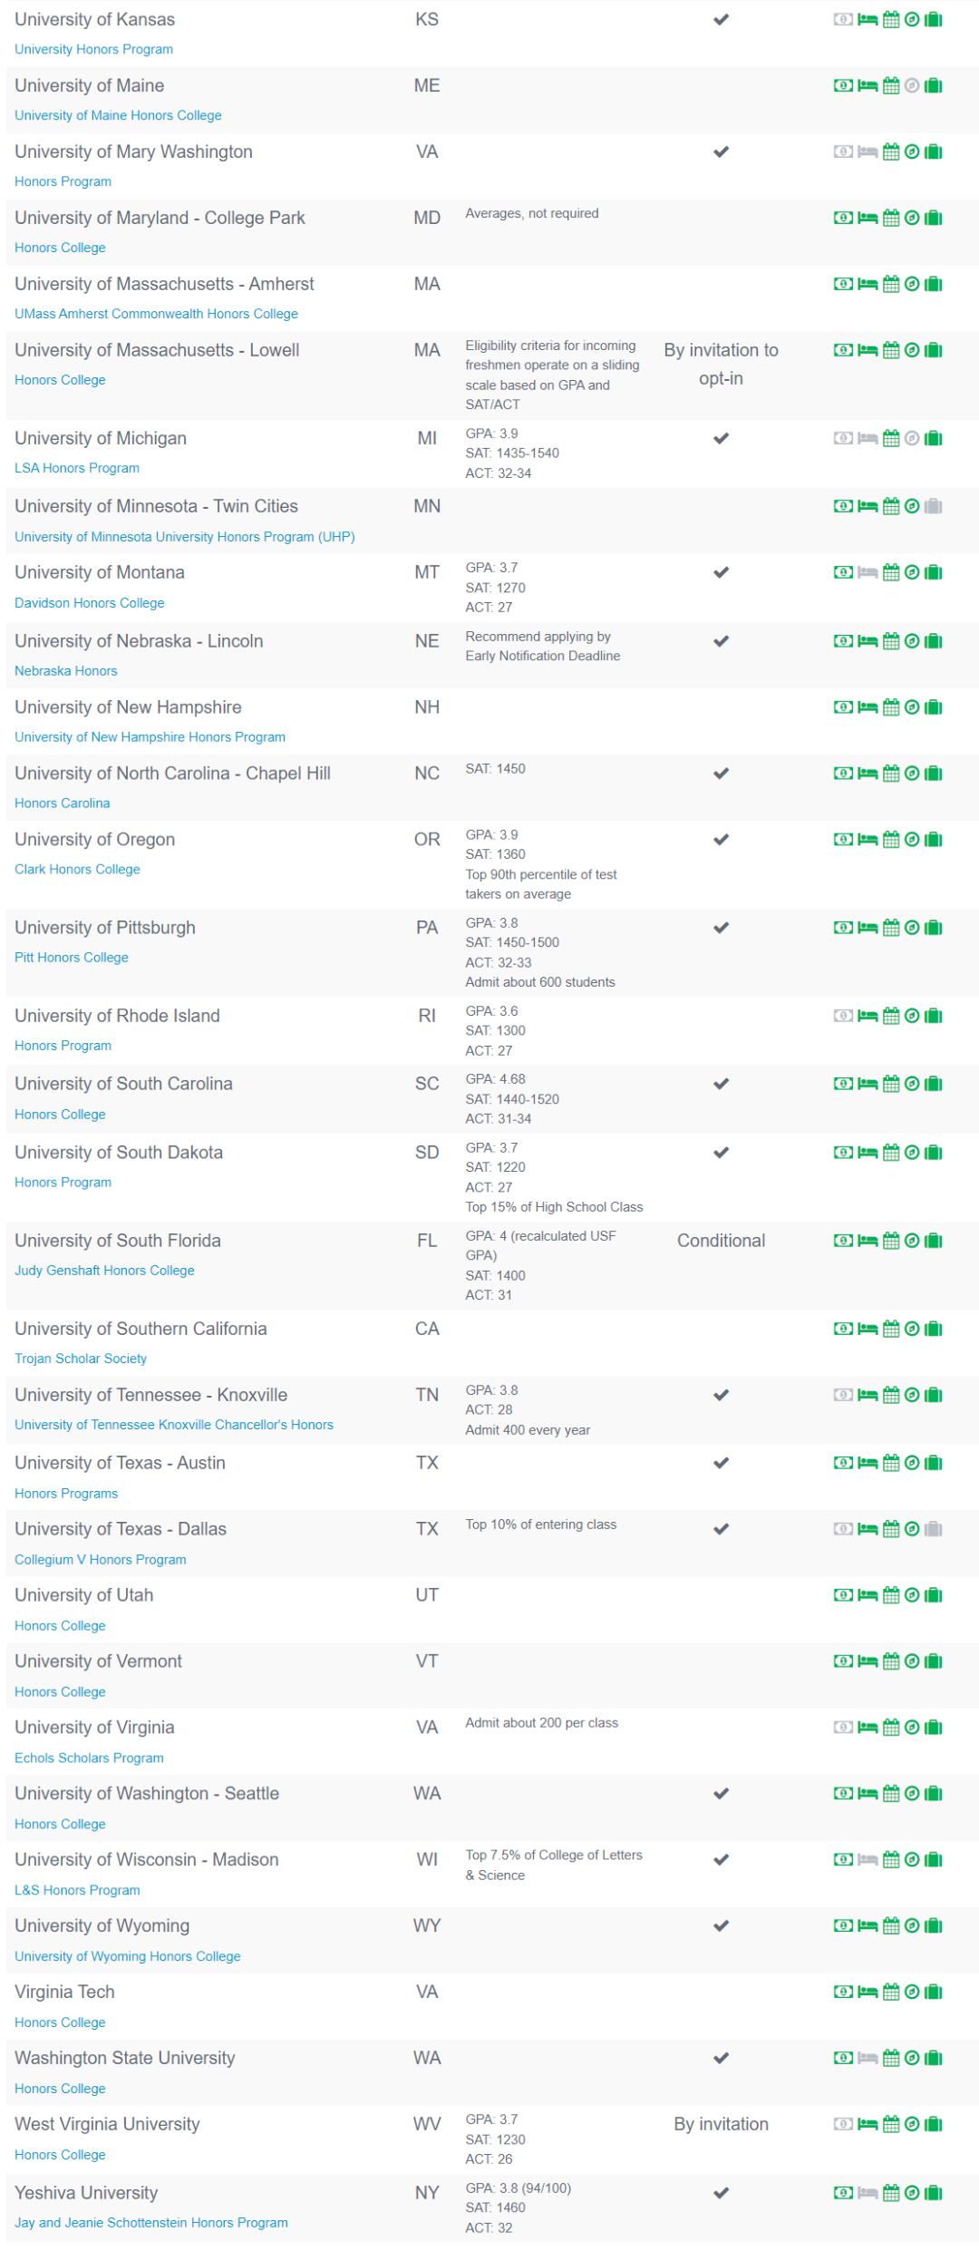The width and height of the screenshot is (979, 2251).
Task: Click the checkmark in Washington State University row
Action: (721, 2059)
